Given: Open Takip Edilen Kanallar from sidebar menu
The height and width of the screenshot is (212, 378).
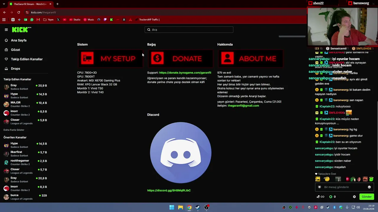Looking at the screenshot, I should (x=27, y=59).
